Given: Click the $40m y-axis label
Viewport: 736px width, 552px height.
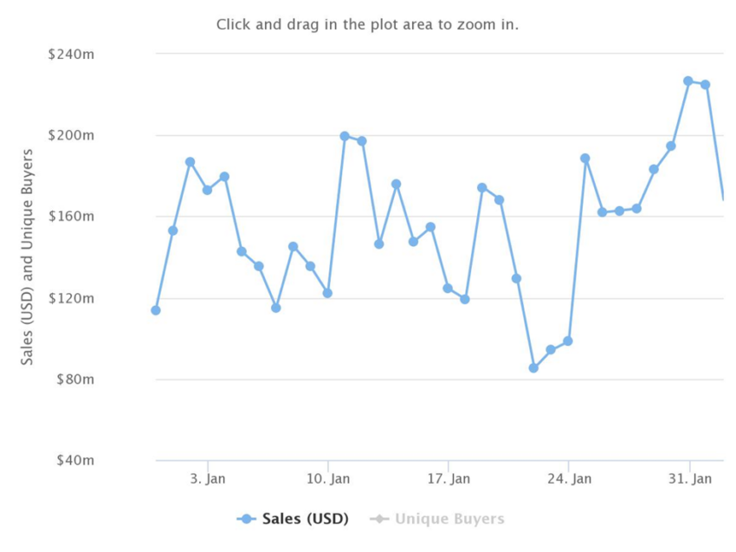Looking at the screenshot, I should (x=75, y=460).
